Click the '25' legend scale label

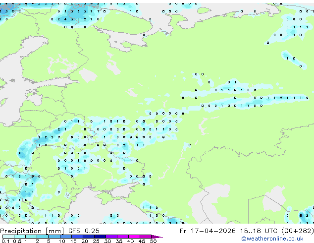click(96, 241)
